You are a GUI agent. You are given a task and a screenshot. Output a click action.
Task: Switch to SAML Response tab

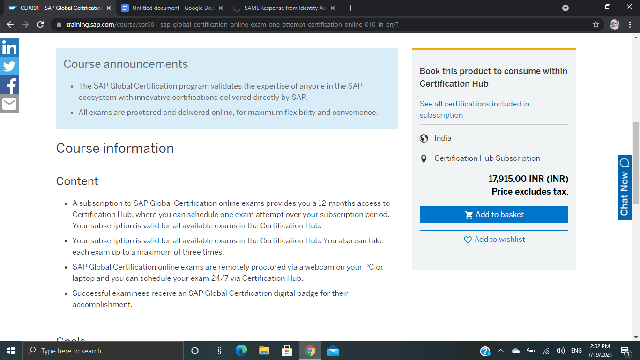pyautogui.click(x=283, y=8)
